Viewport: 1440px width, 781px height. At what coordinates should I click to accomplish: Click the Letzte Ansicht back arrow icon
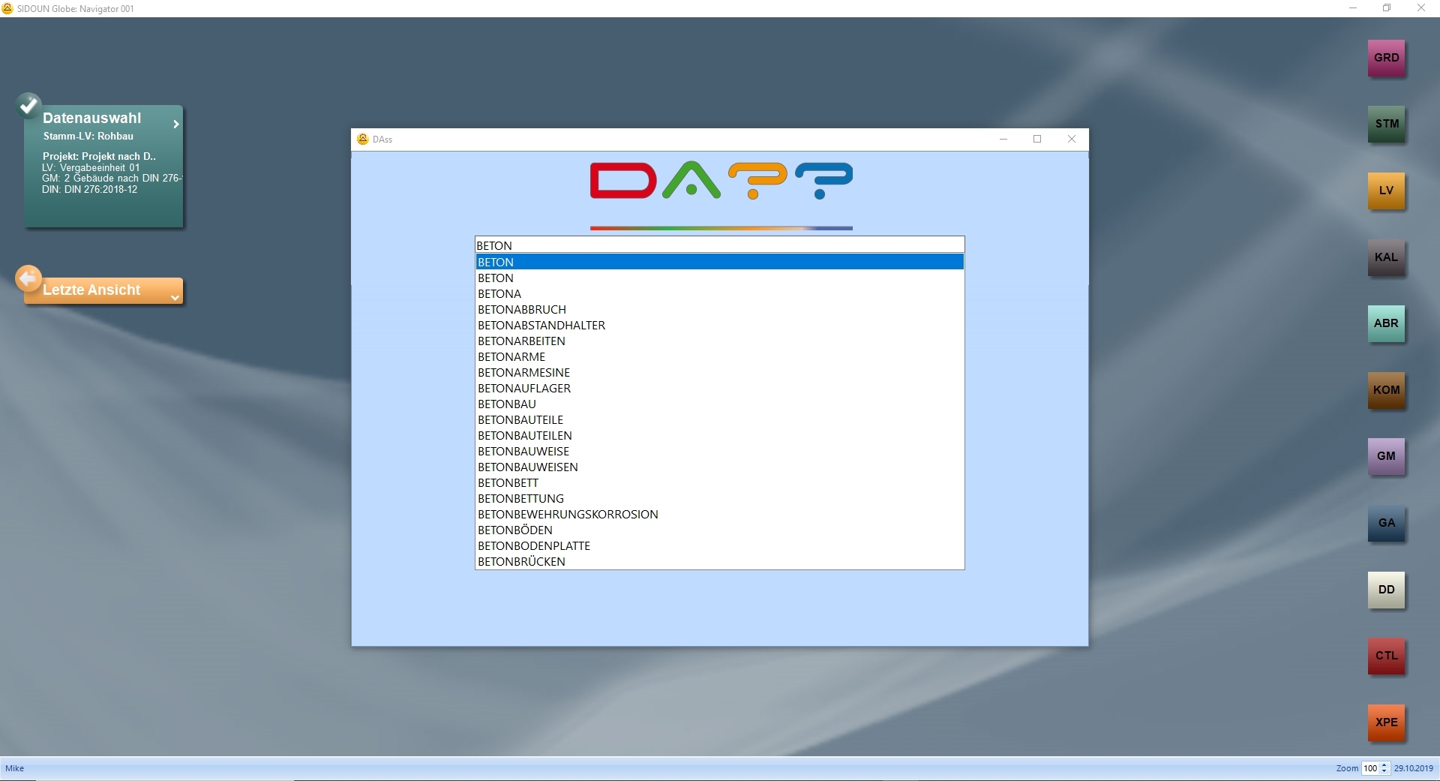click(28, 279)
